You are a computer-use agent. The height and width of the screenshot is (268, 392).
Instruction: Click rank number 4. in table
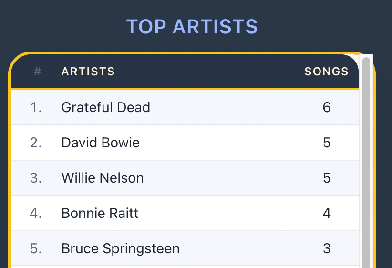pos(36,213)
